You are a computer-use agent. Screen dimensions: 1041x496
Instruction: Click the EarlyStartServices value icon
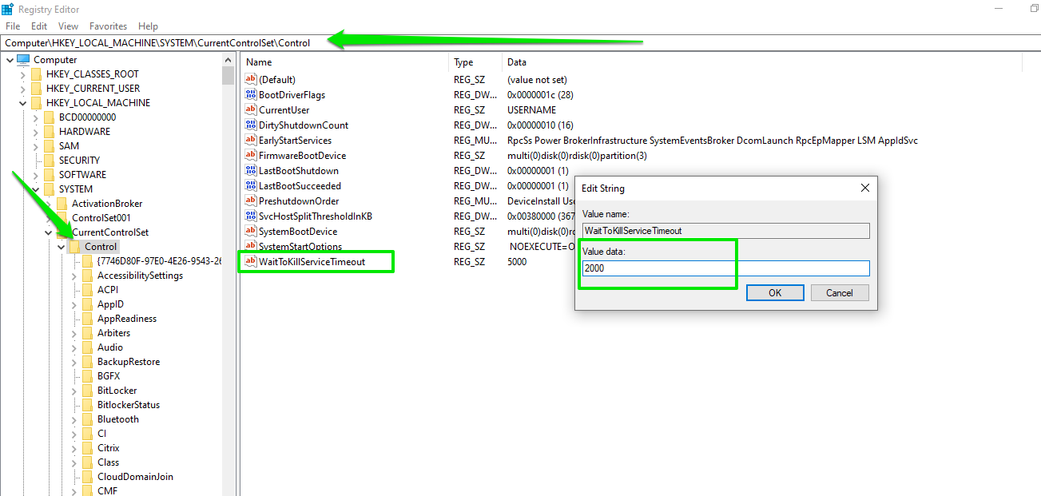(x=250, y=141)
